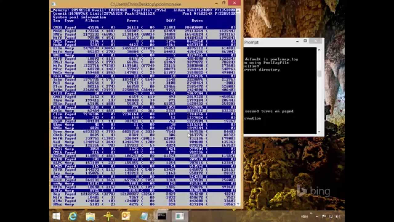Switch to Command Prompt taskbar icon
Viewport: 394px width, 222px height.
point(162,216)
